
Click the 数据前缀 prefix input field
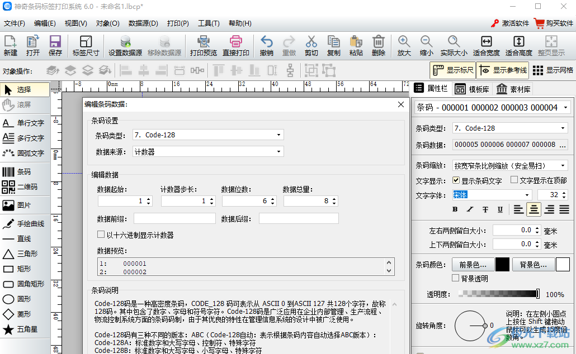click(x=174, y=219)
